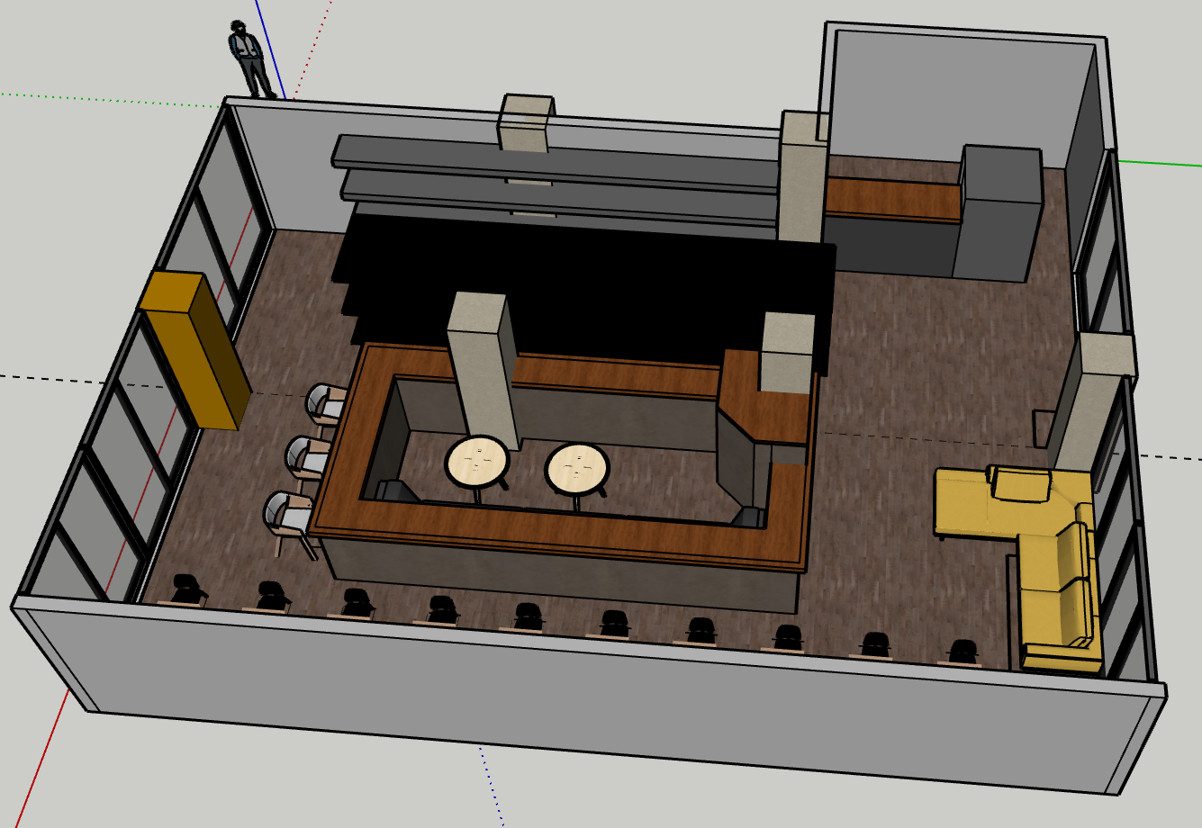Click the orange tall cabinet by the windows
The width and height of the screenshot is (1202, 828).
click(x=194, y=351)
